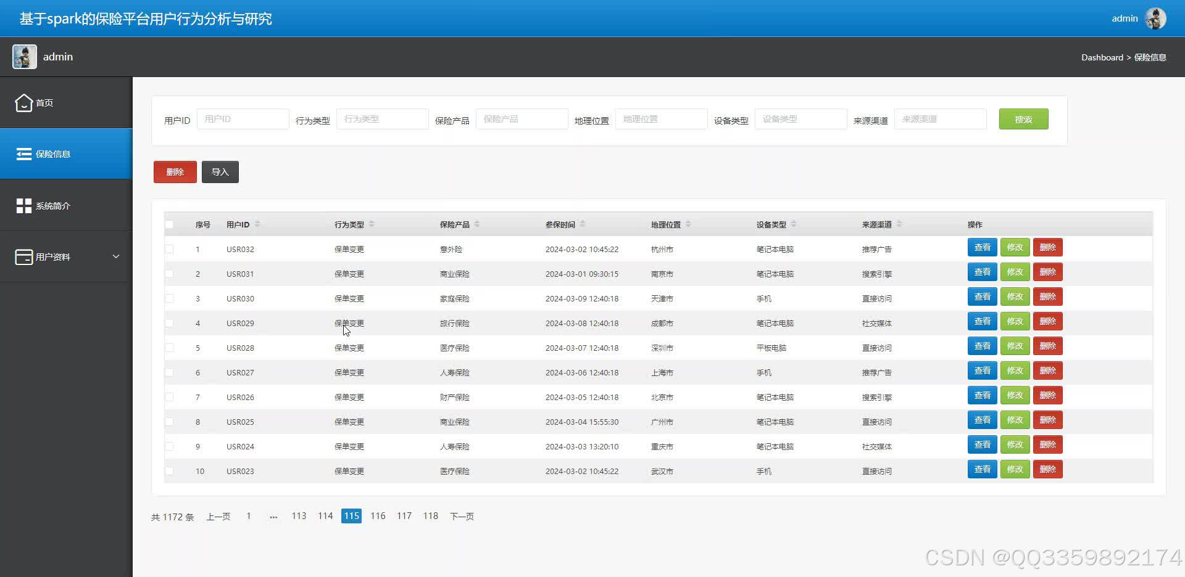Click 查看 for the USR026 row
Image resolution: width=1185 pixels, height=577 pixels.
[982, 395]
